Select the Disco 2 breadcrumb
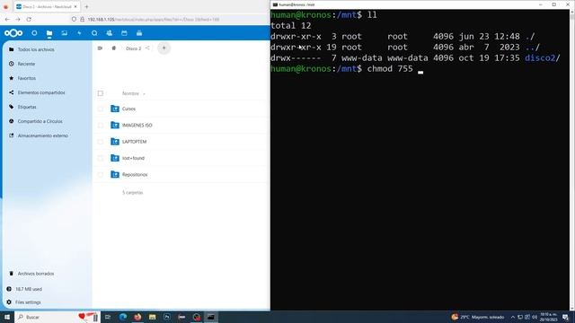575x323 pixels. tap(133, 48)
